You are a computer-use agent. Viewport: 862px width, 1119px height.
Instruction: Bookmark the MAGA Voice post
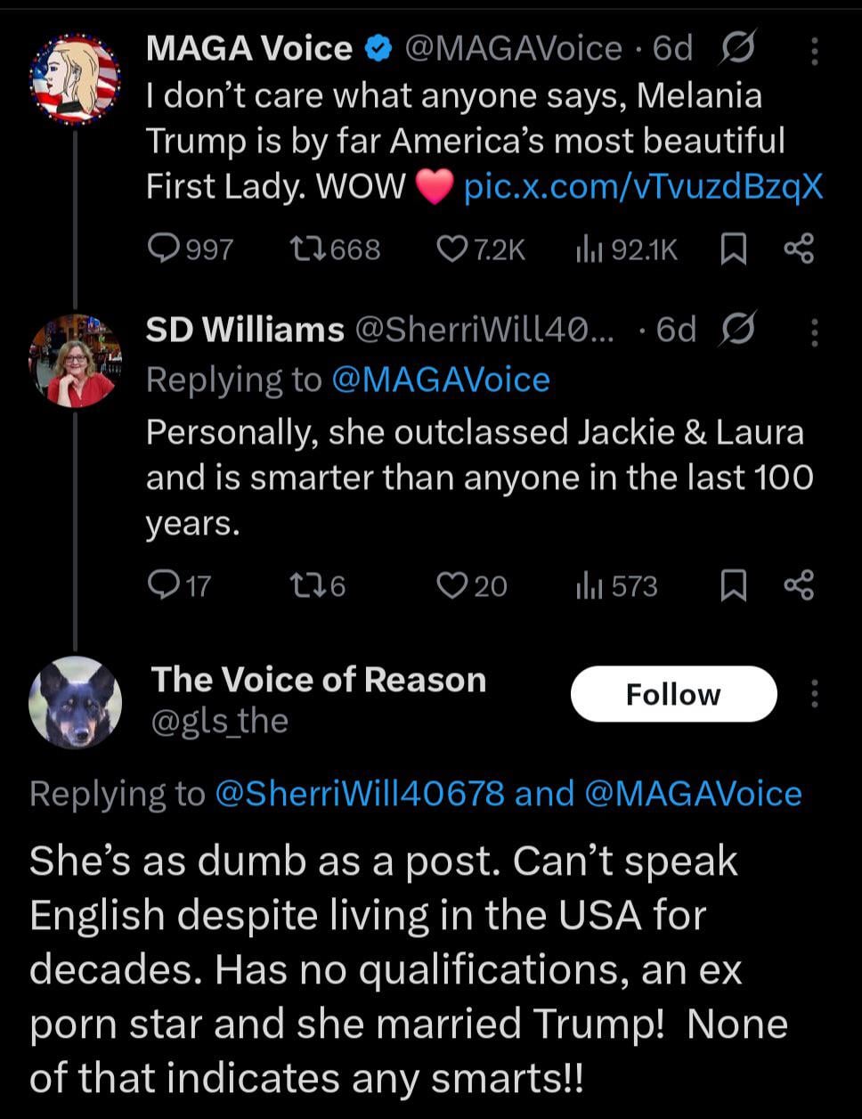(x=733, y=250)
